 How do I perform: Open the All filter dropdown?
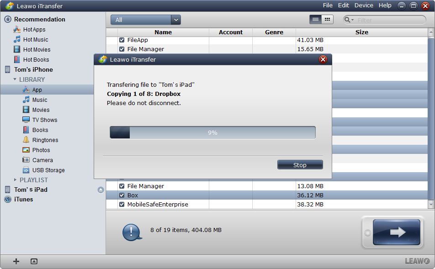(x=146, y=20)
